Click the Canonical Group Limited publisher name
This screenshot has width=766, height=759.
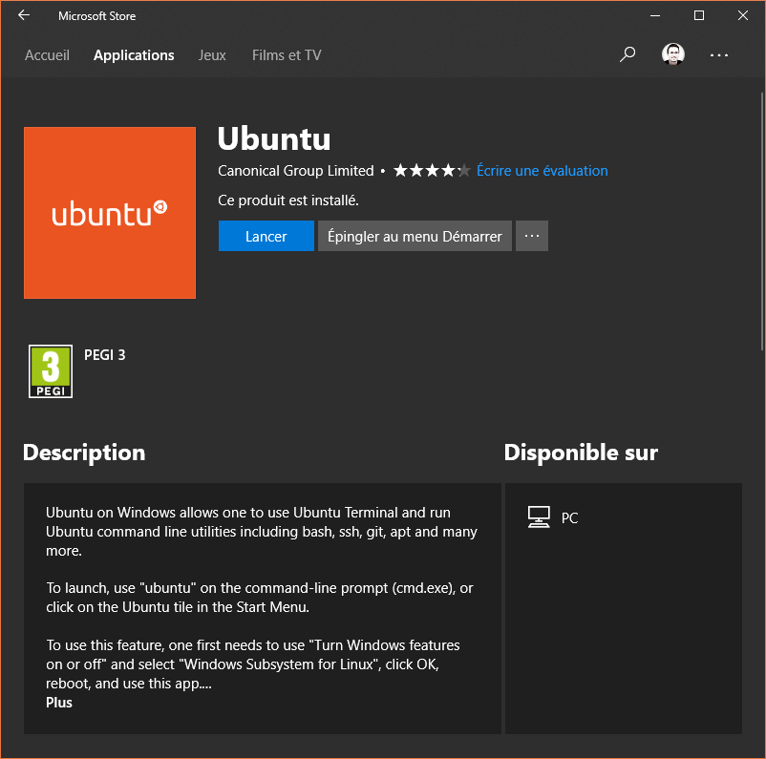[296, 171]
